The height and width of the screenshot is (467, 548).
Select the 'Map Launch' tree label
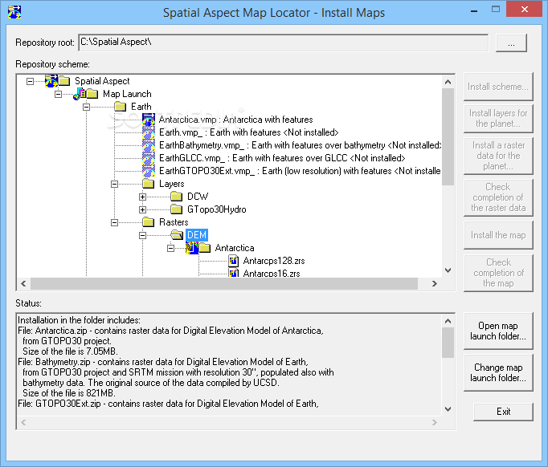[127, 94]
